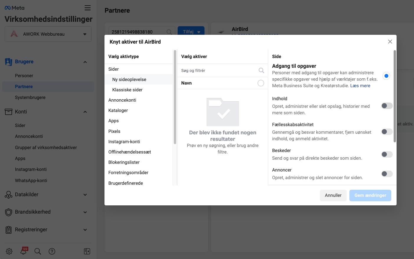Select Pixels asset type
This screenshot has height=259, width=414.
pos(139,131)
